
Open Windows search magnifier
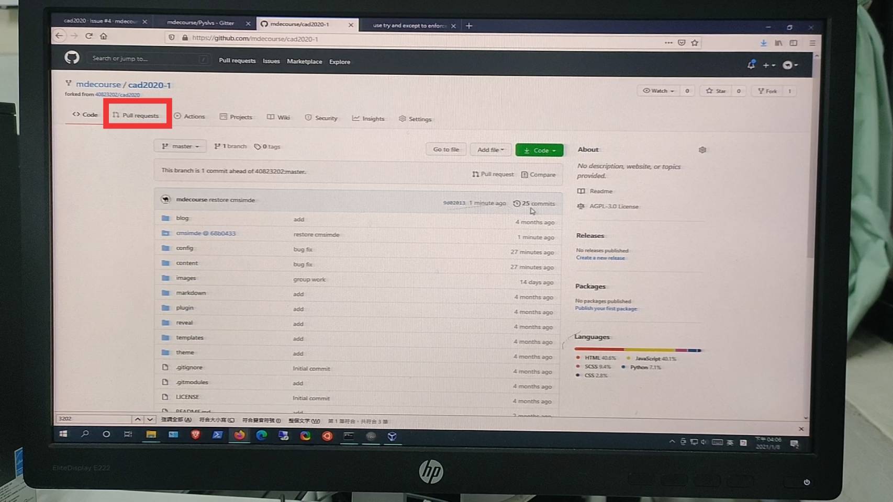85,434
